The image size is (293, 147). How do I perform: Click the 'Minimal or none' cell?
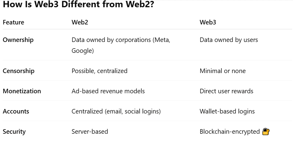(x=222, y=71)
